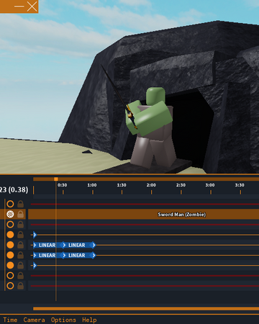
Task: Toggle the filled circle on the single-keyframe track below the LINEAR tracks
Action: 10,265
